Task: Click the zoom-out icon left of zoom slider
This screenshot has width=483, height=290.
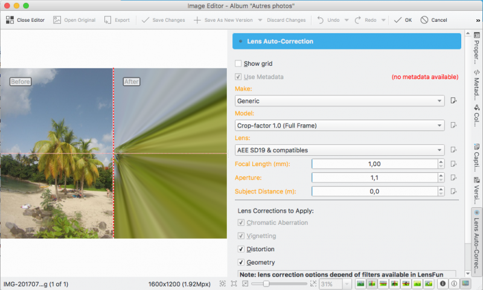Action: click(x=245, y=283)
